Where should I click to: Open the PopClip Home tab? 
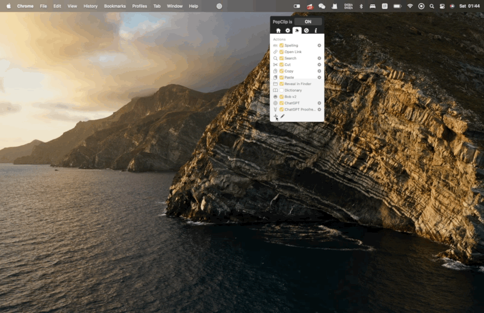tap(278, 30)
